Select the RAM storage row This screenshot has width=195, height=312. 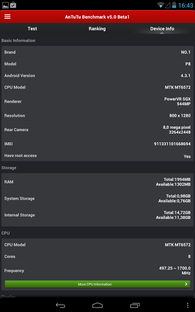click(x=97, y=182)
